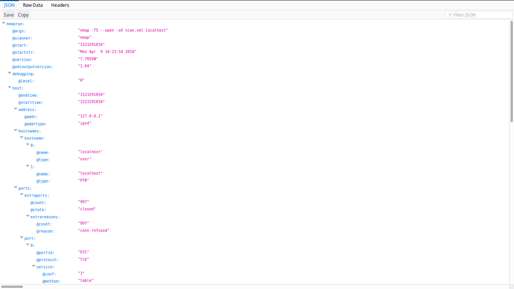
Task: Collapse the hostnames section
Action: [x=15, y=130]
